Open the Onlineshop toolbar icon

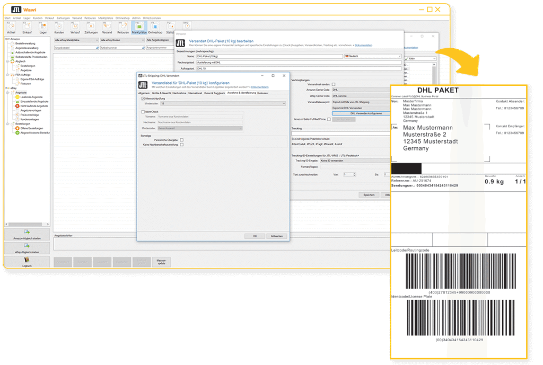155,27
